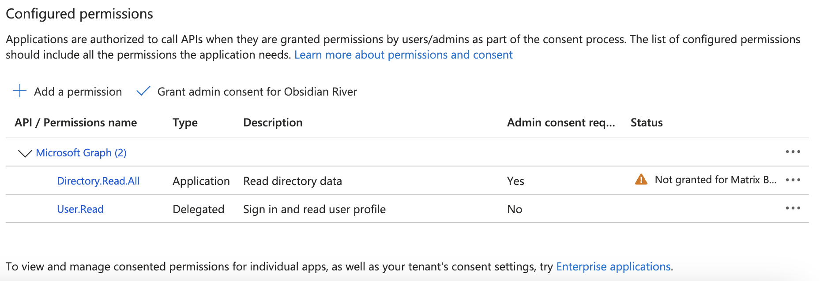This screenshot has width=820, height=281.
Task: Click the Not granted status text
Action: (x=715, y=180)
